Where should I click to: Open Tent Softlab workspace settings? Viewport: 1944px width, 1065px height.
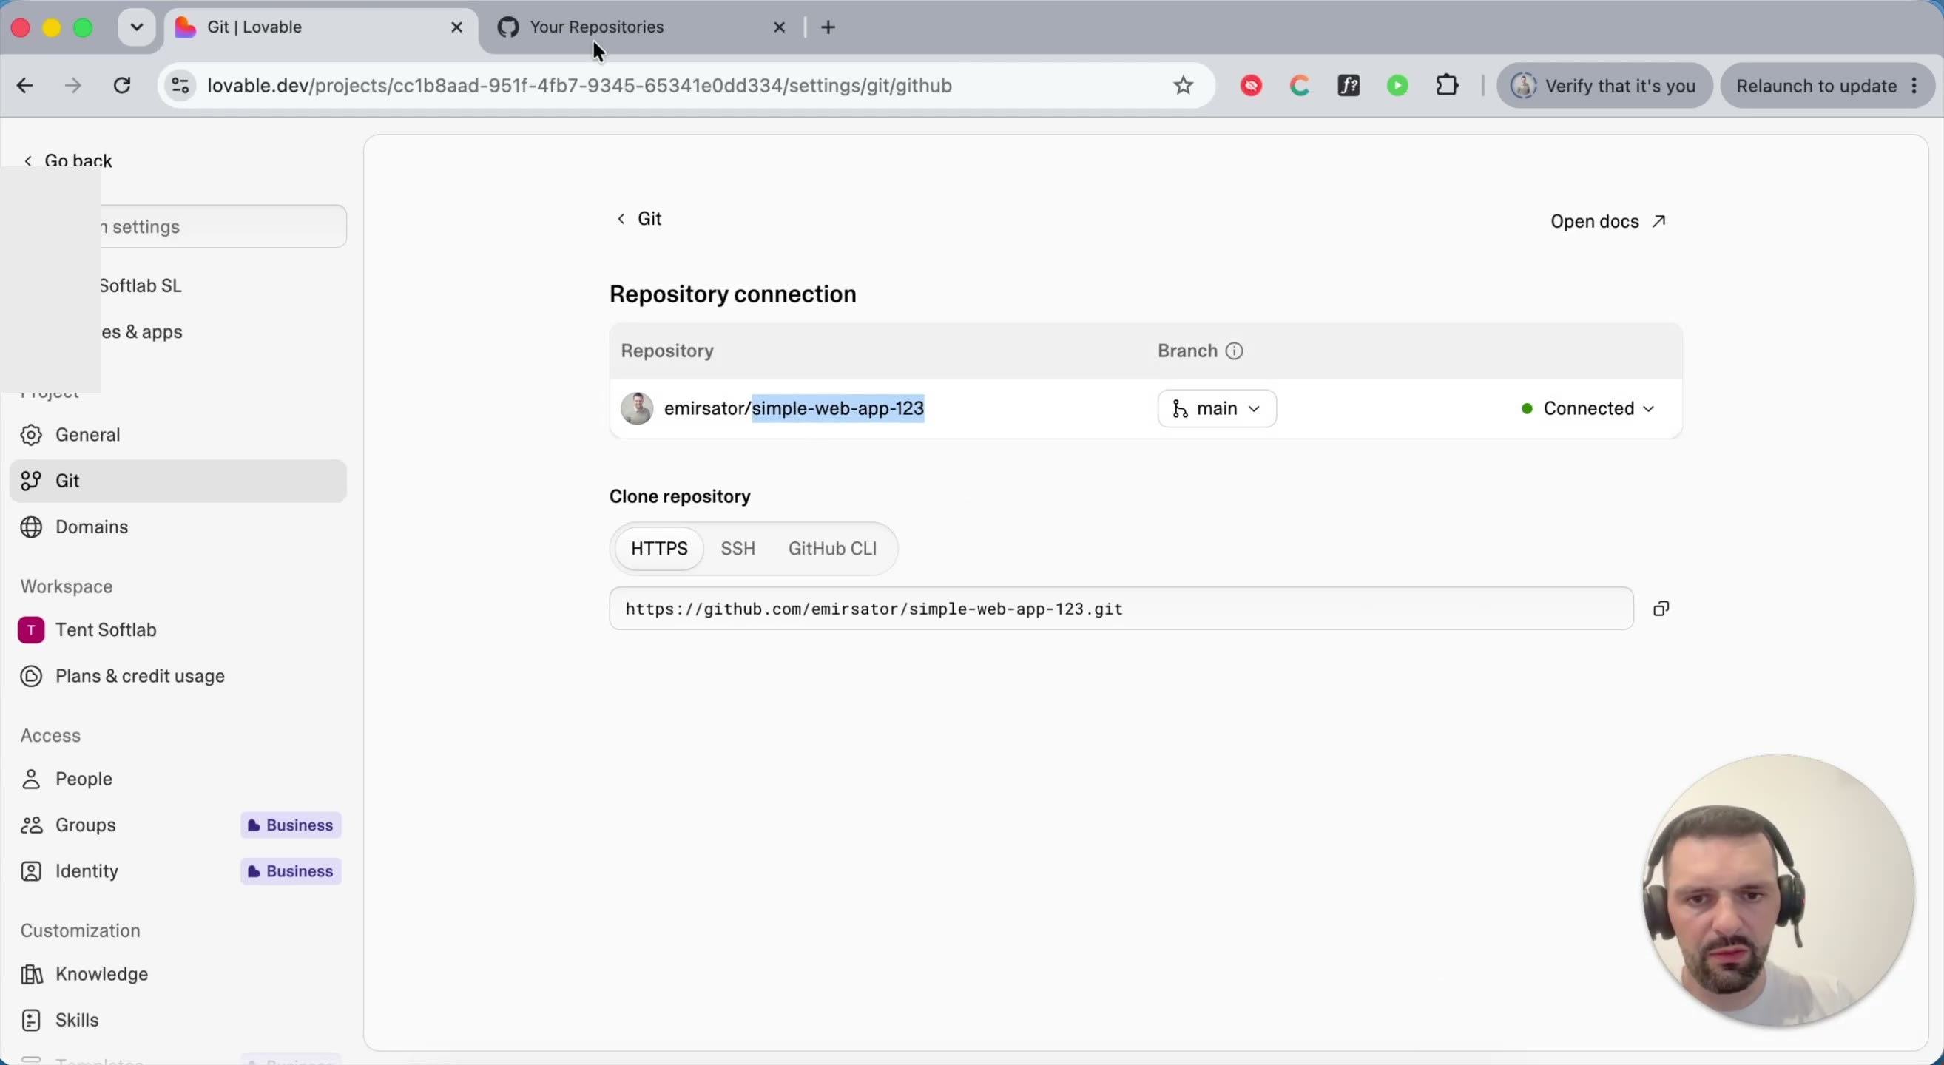[x=178, y=630]
